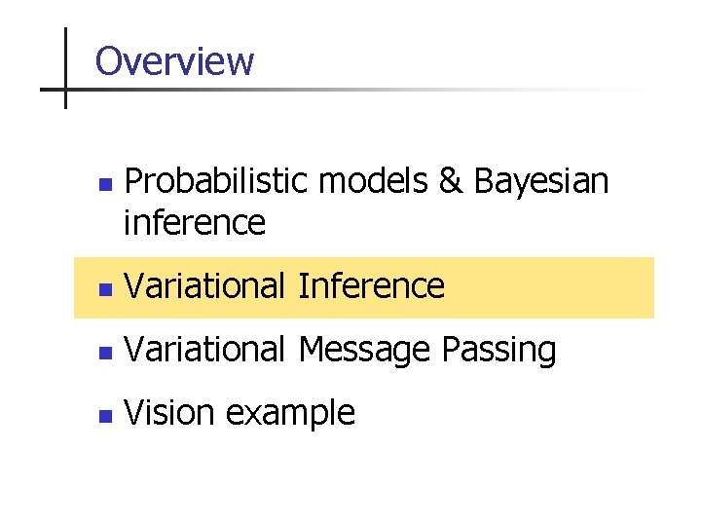Click the Variational Message Passing item text

(341, 350)
